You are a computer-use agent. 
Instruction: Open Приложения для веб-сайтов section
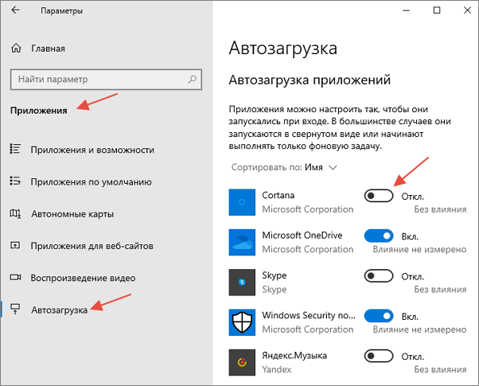tap(92, 246)
